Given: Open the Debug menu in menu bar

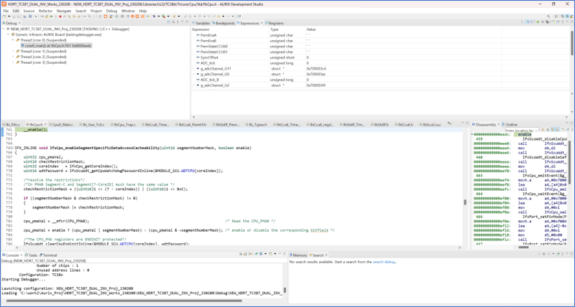Looking at the screenshot, I should tap(111, 11).
